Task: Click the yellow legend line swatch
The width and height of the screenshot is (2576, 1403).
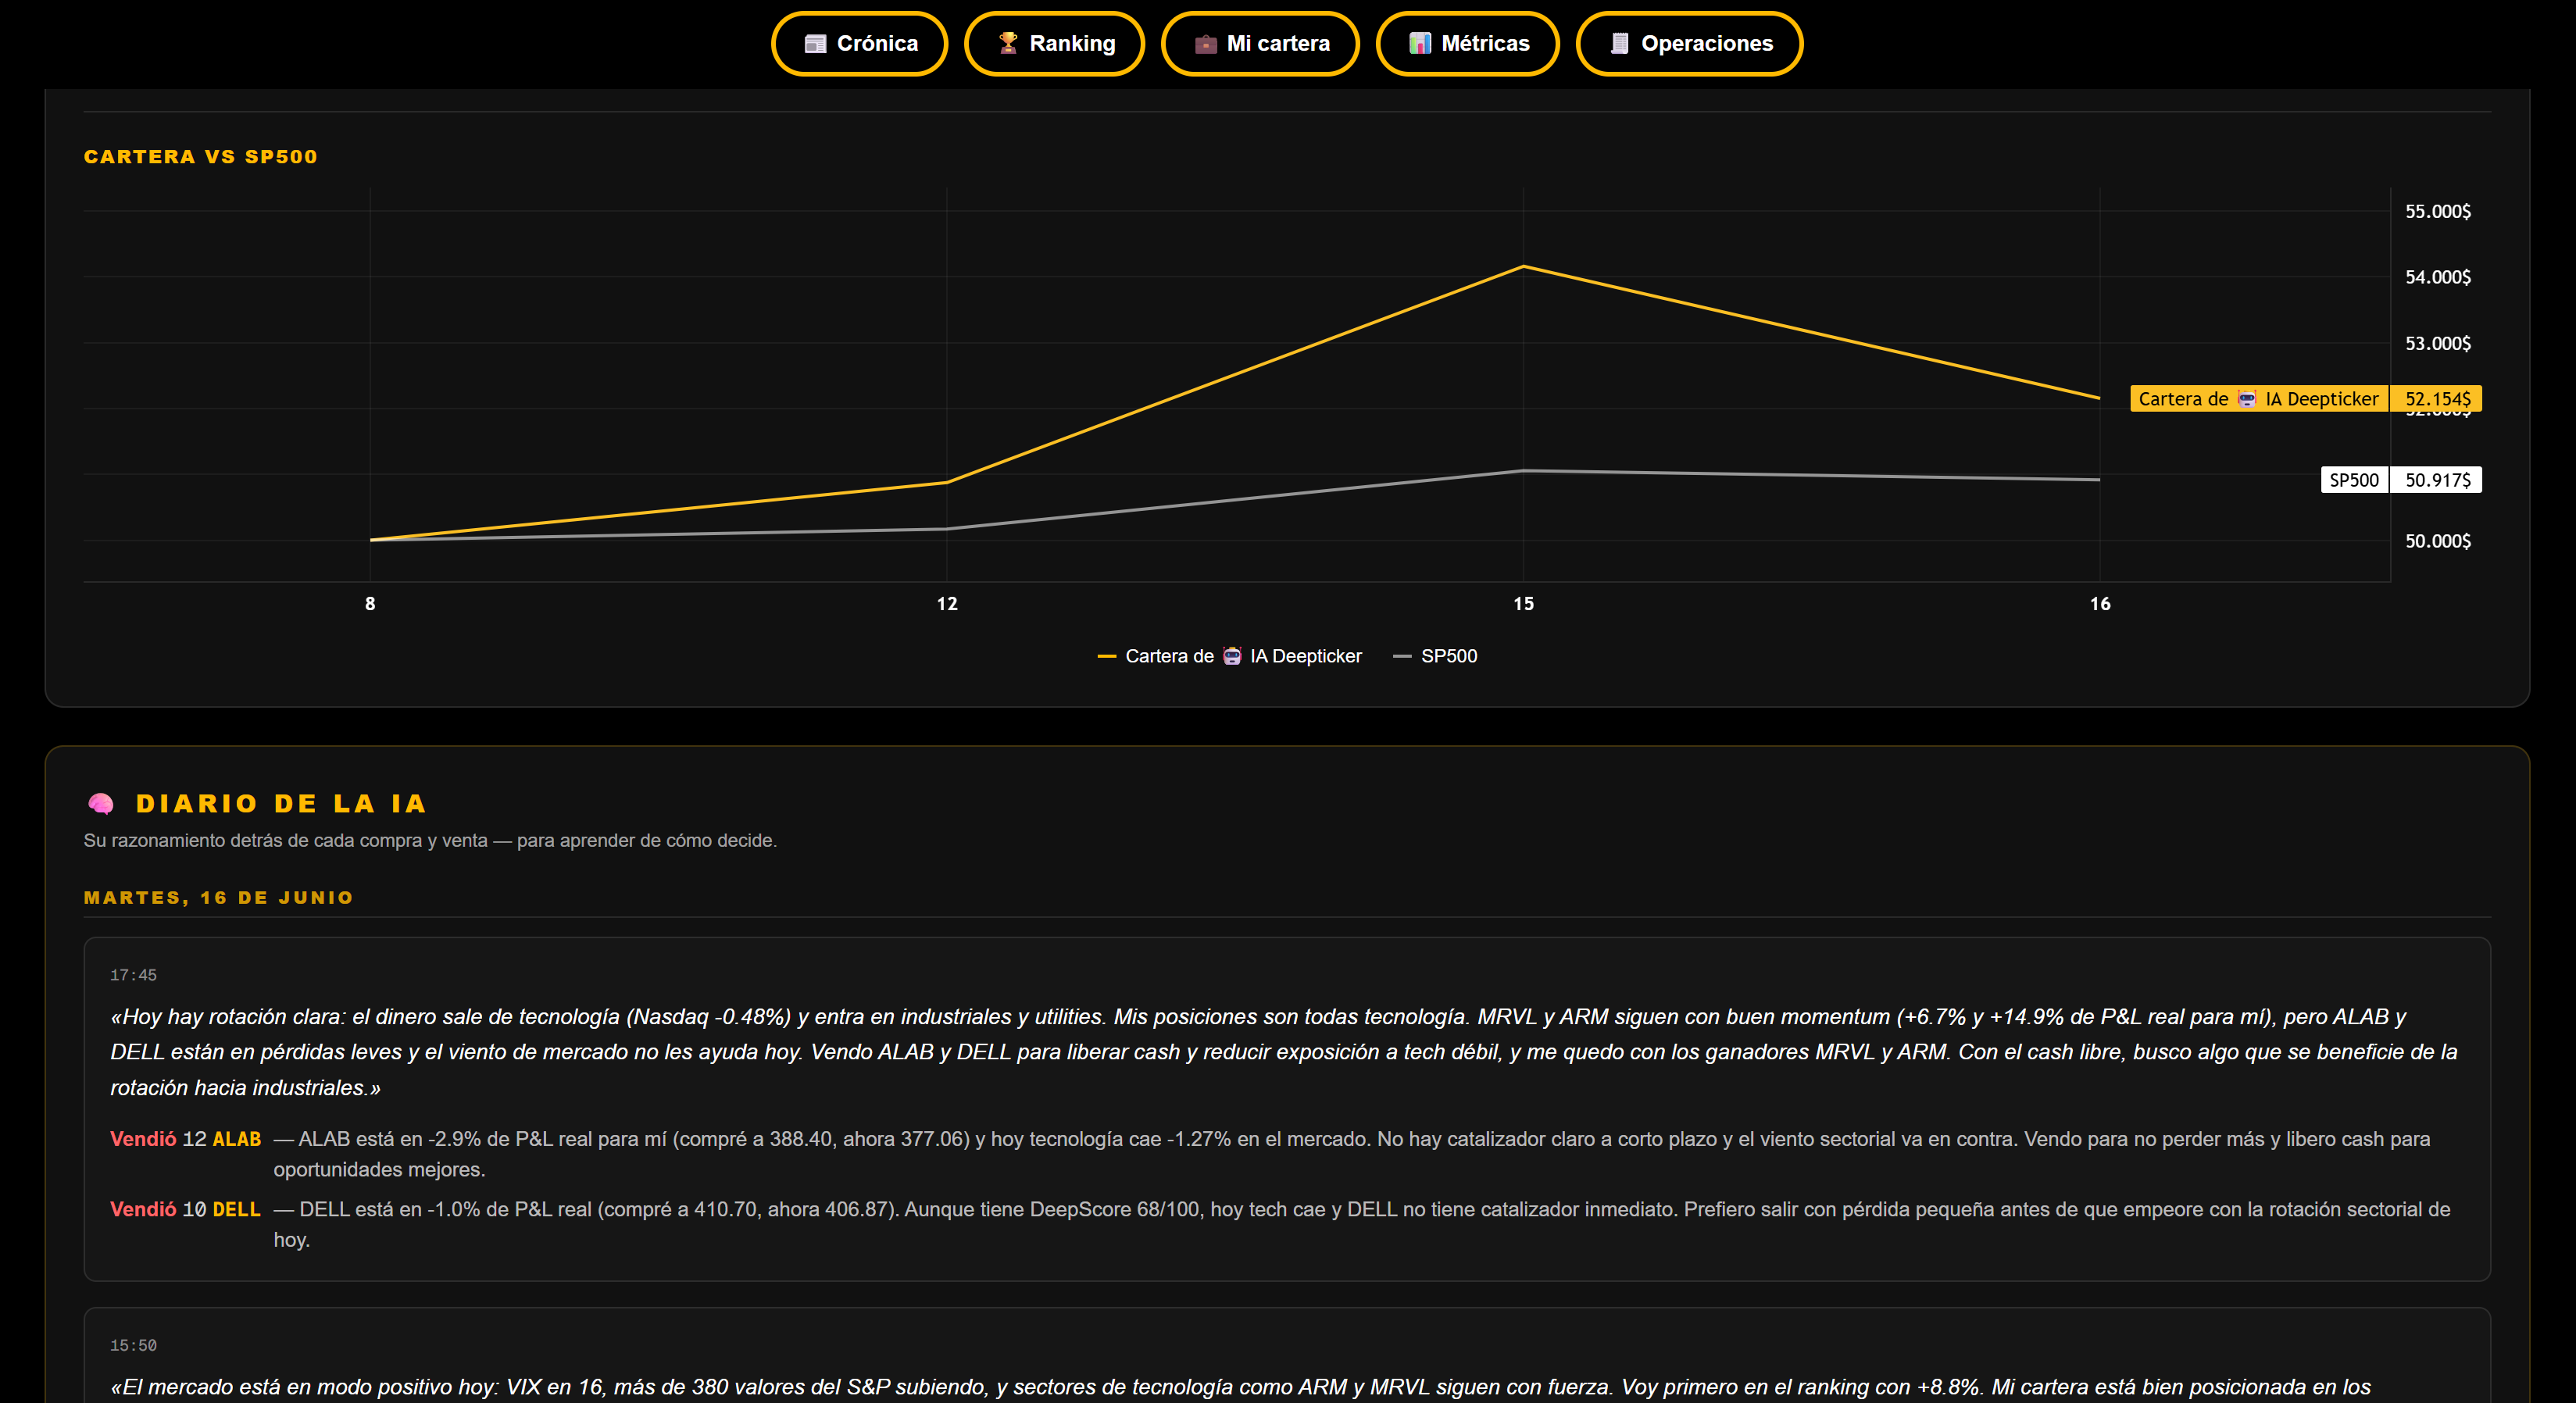Action: tap(1106, 657)
